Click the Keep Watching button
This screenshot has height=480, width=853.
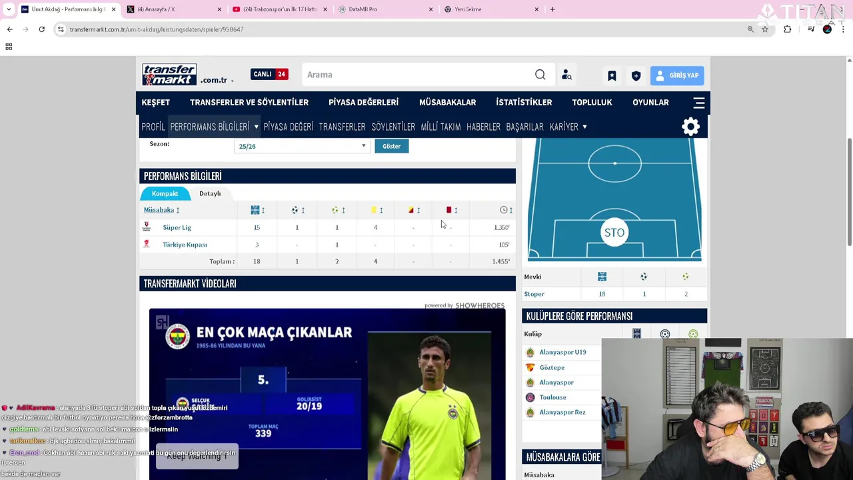[x=197, y=456]
